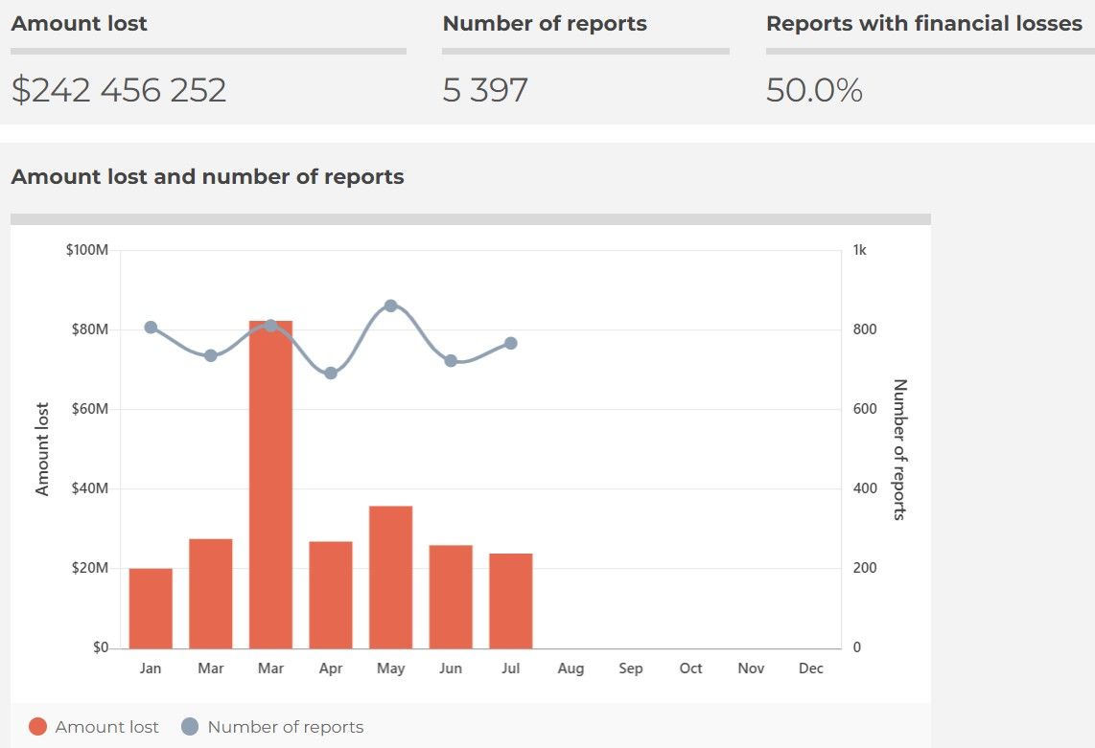This screenshot has height=748, width=1095.
Task: Toggle the Number of reports legend item
Action: point(272,726)
